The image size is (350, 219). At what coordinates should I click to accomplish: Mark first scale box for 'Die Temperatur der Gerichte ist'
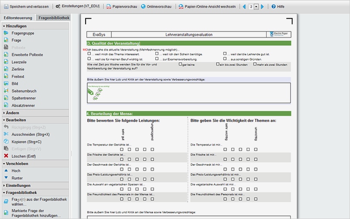122,149
